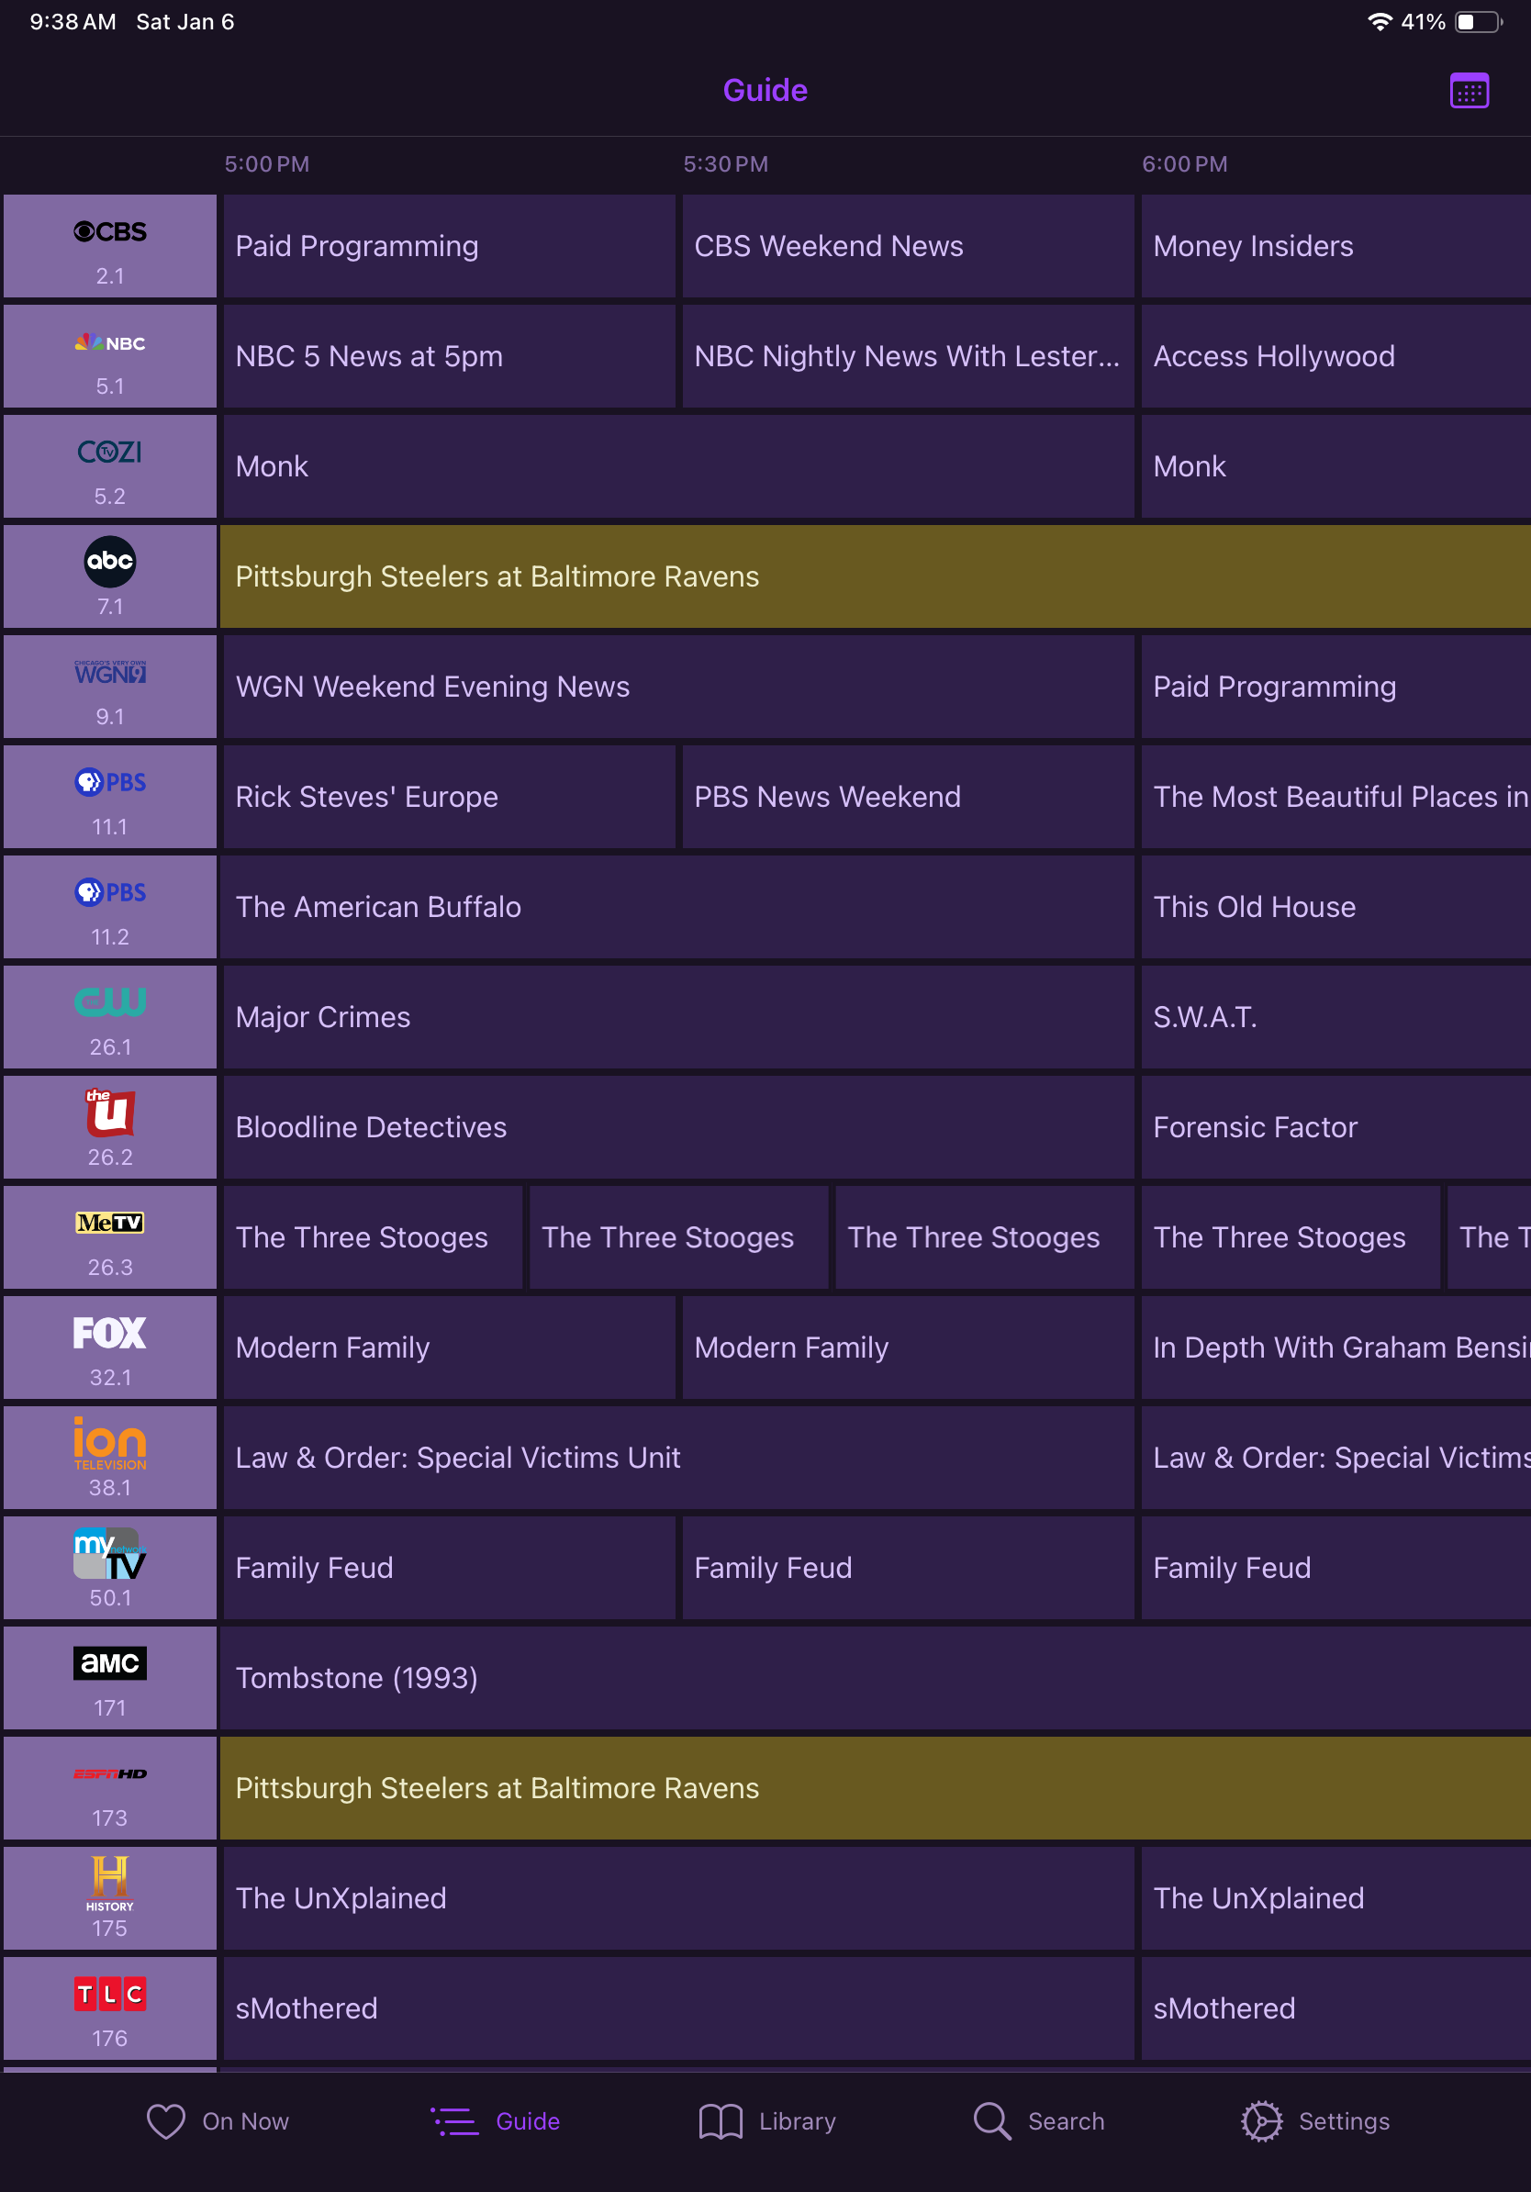Open the calendar date picker icon

click(1468, 92)
